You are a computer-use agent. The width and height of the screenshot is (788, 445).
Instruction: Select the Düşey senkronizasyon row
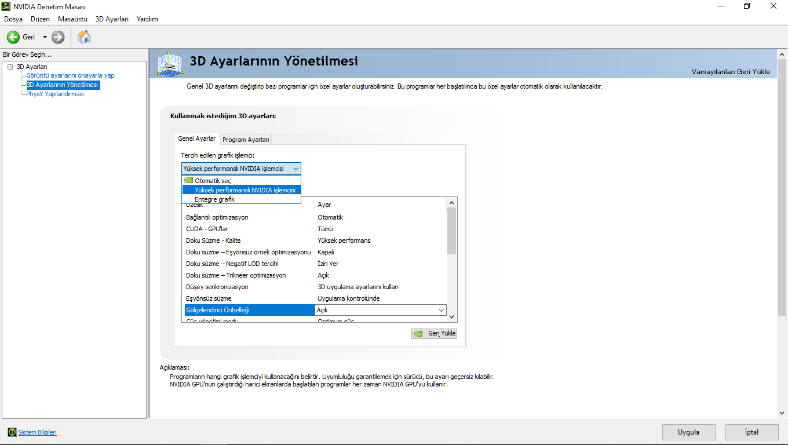(x=315, y=287)
